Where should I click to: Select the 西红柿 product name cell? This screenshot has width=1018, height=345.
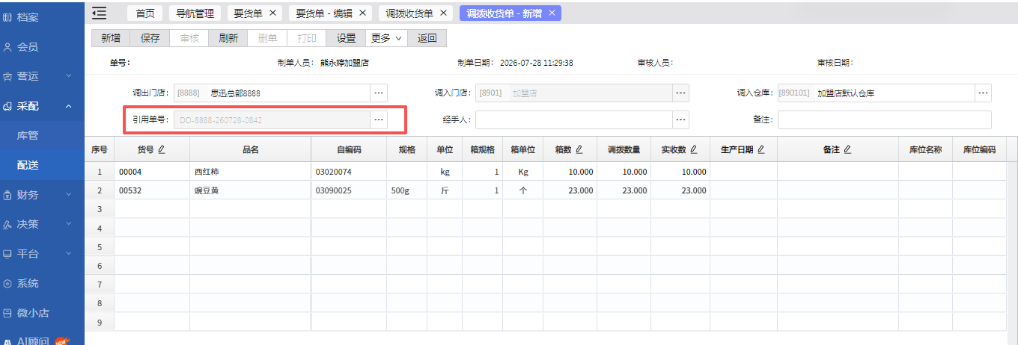(x=251, y=172)
